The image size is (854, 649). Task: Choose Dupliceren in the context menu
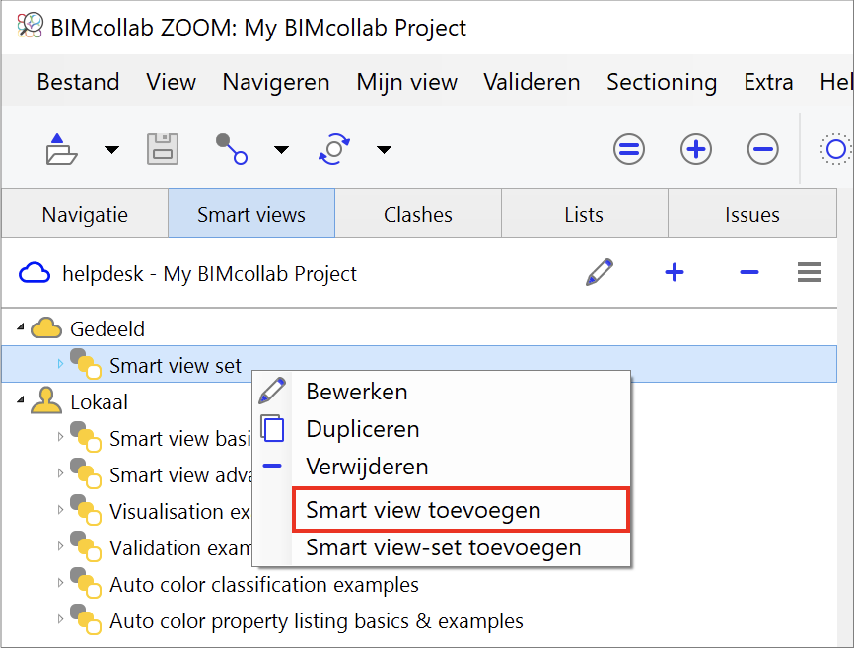(363, 429)
